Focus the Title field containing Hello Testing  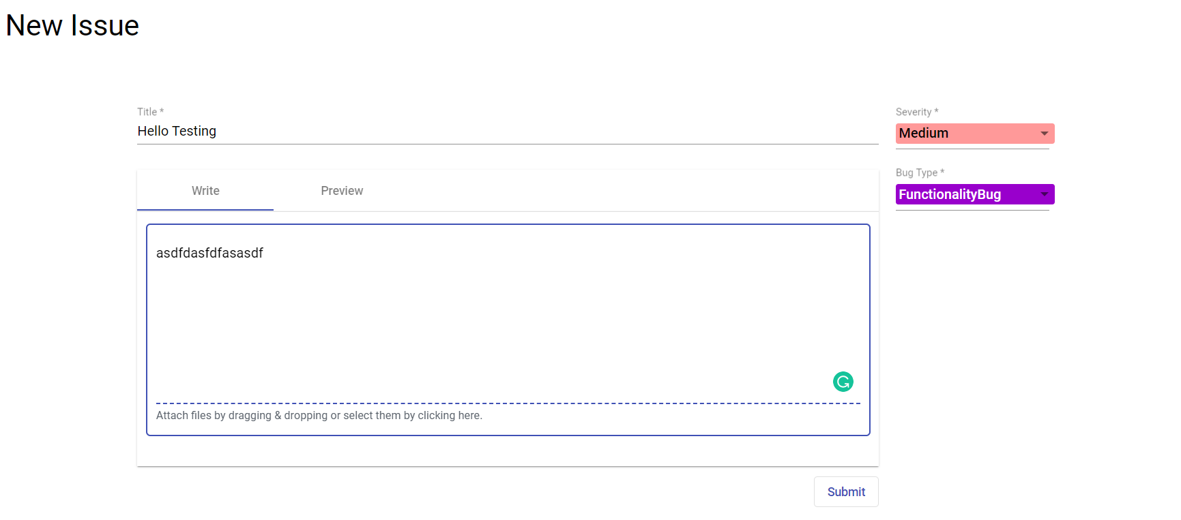(x=508, y=132)
